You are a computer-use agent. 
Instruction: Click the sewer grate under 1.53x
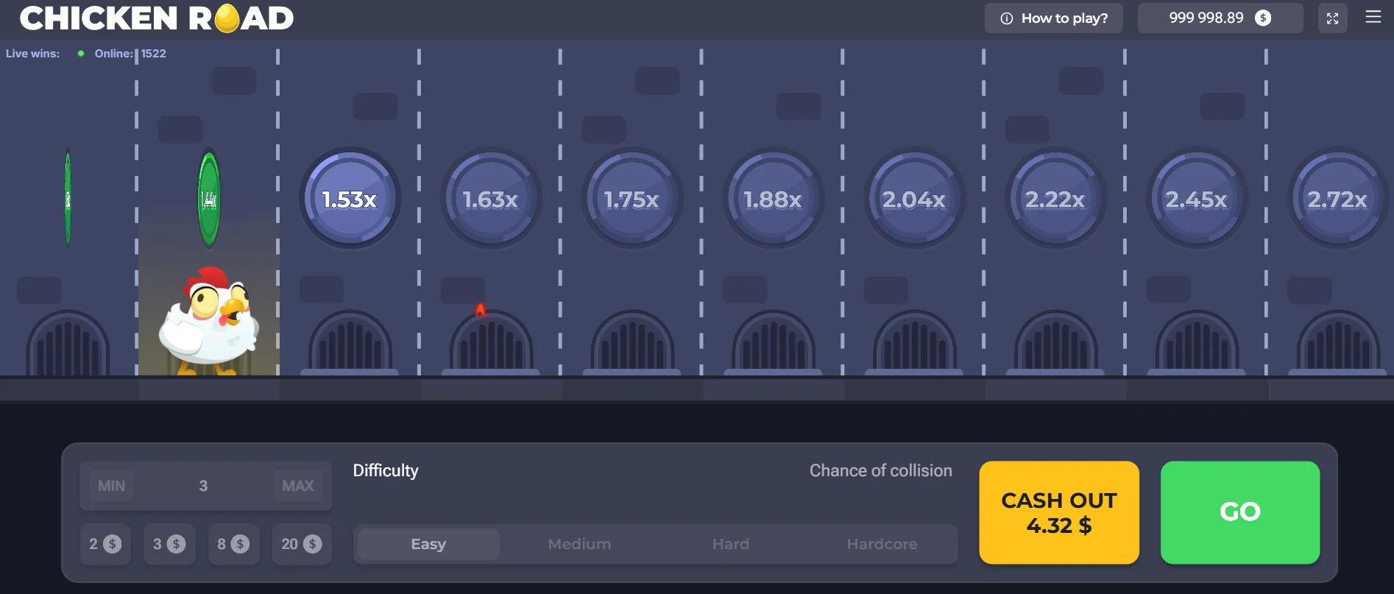tap(350, 343)
